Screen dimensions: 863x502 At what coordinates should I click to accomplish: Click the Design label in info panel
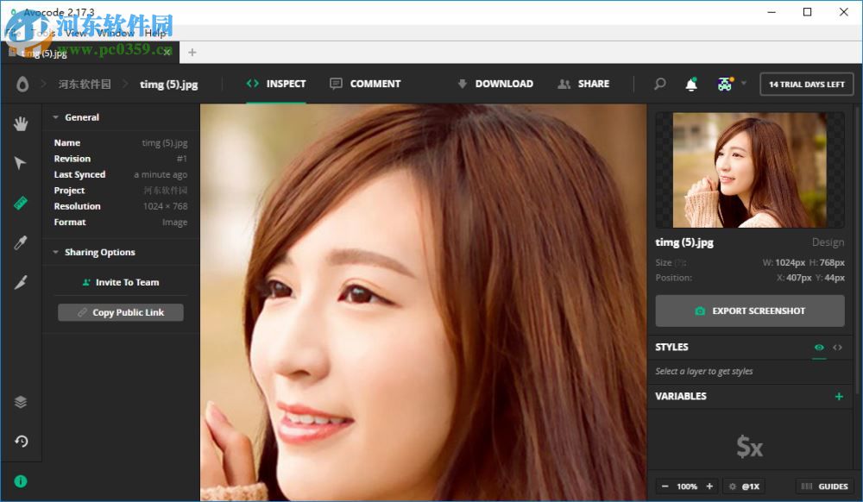click(x=828, y=242)
